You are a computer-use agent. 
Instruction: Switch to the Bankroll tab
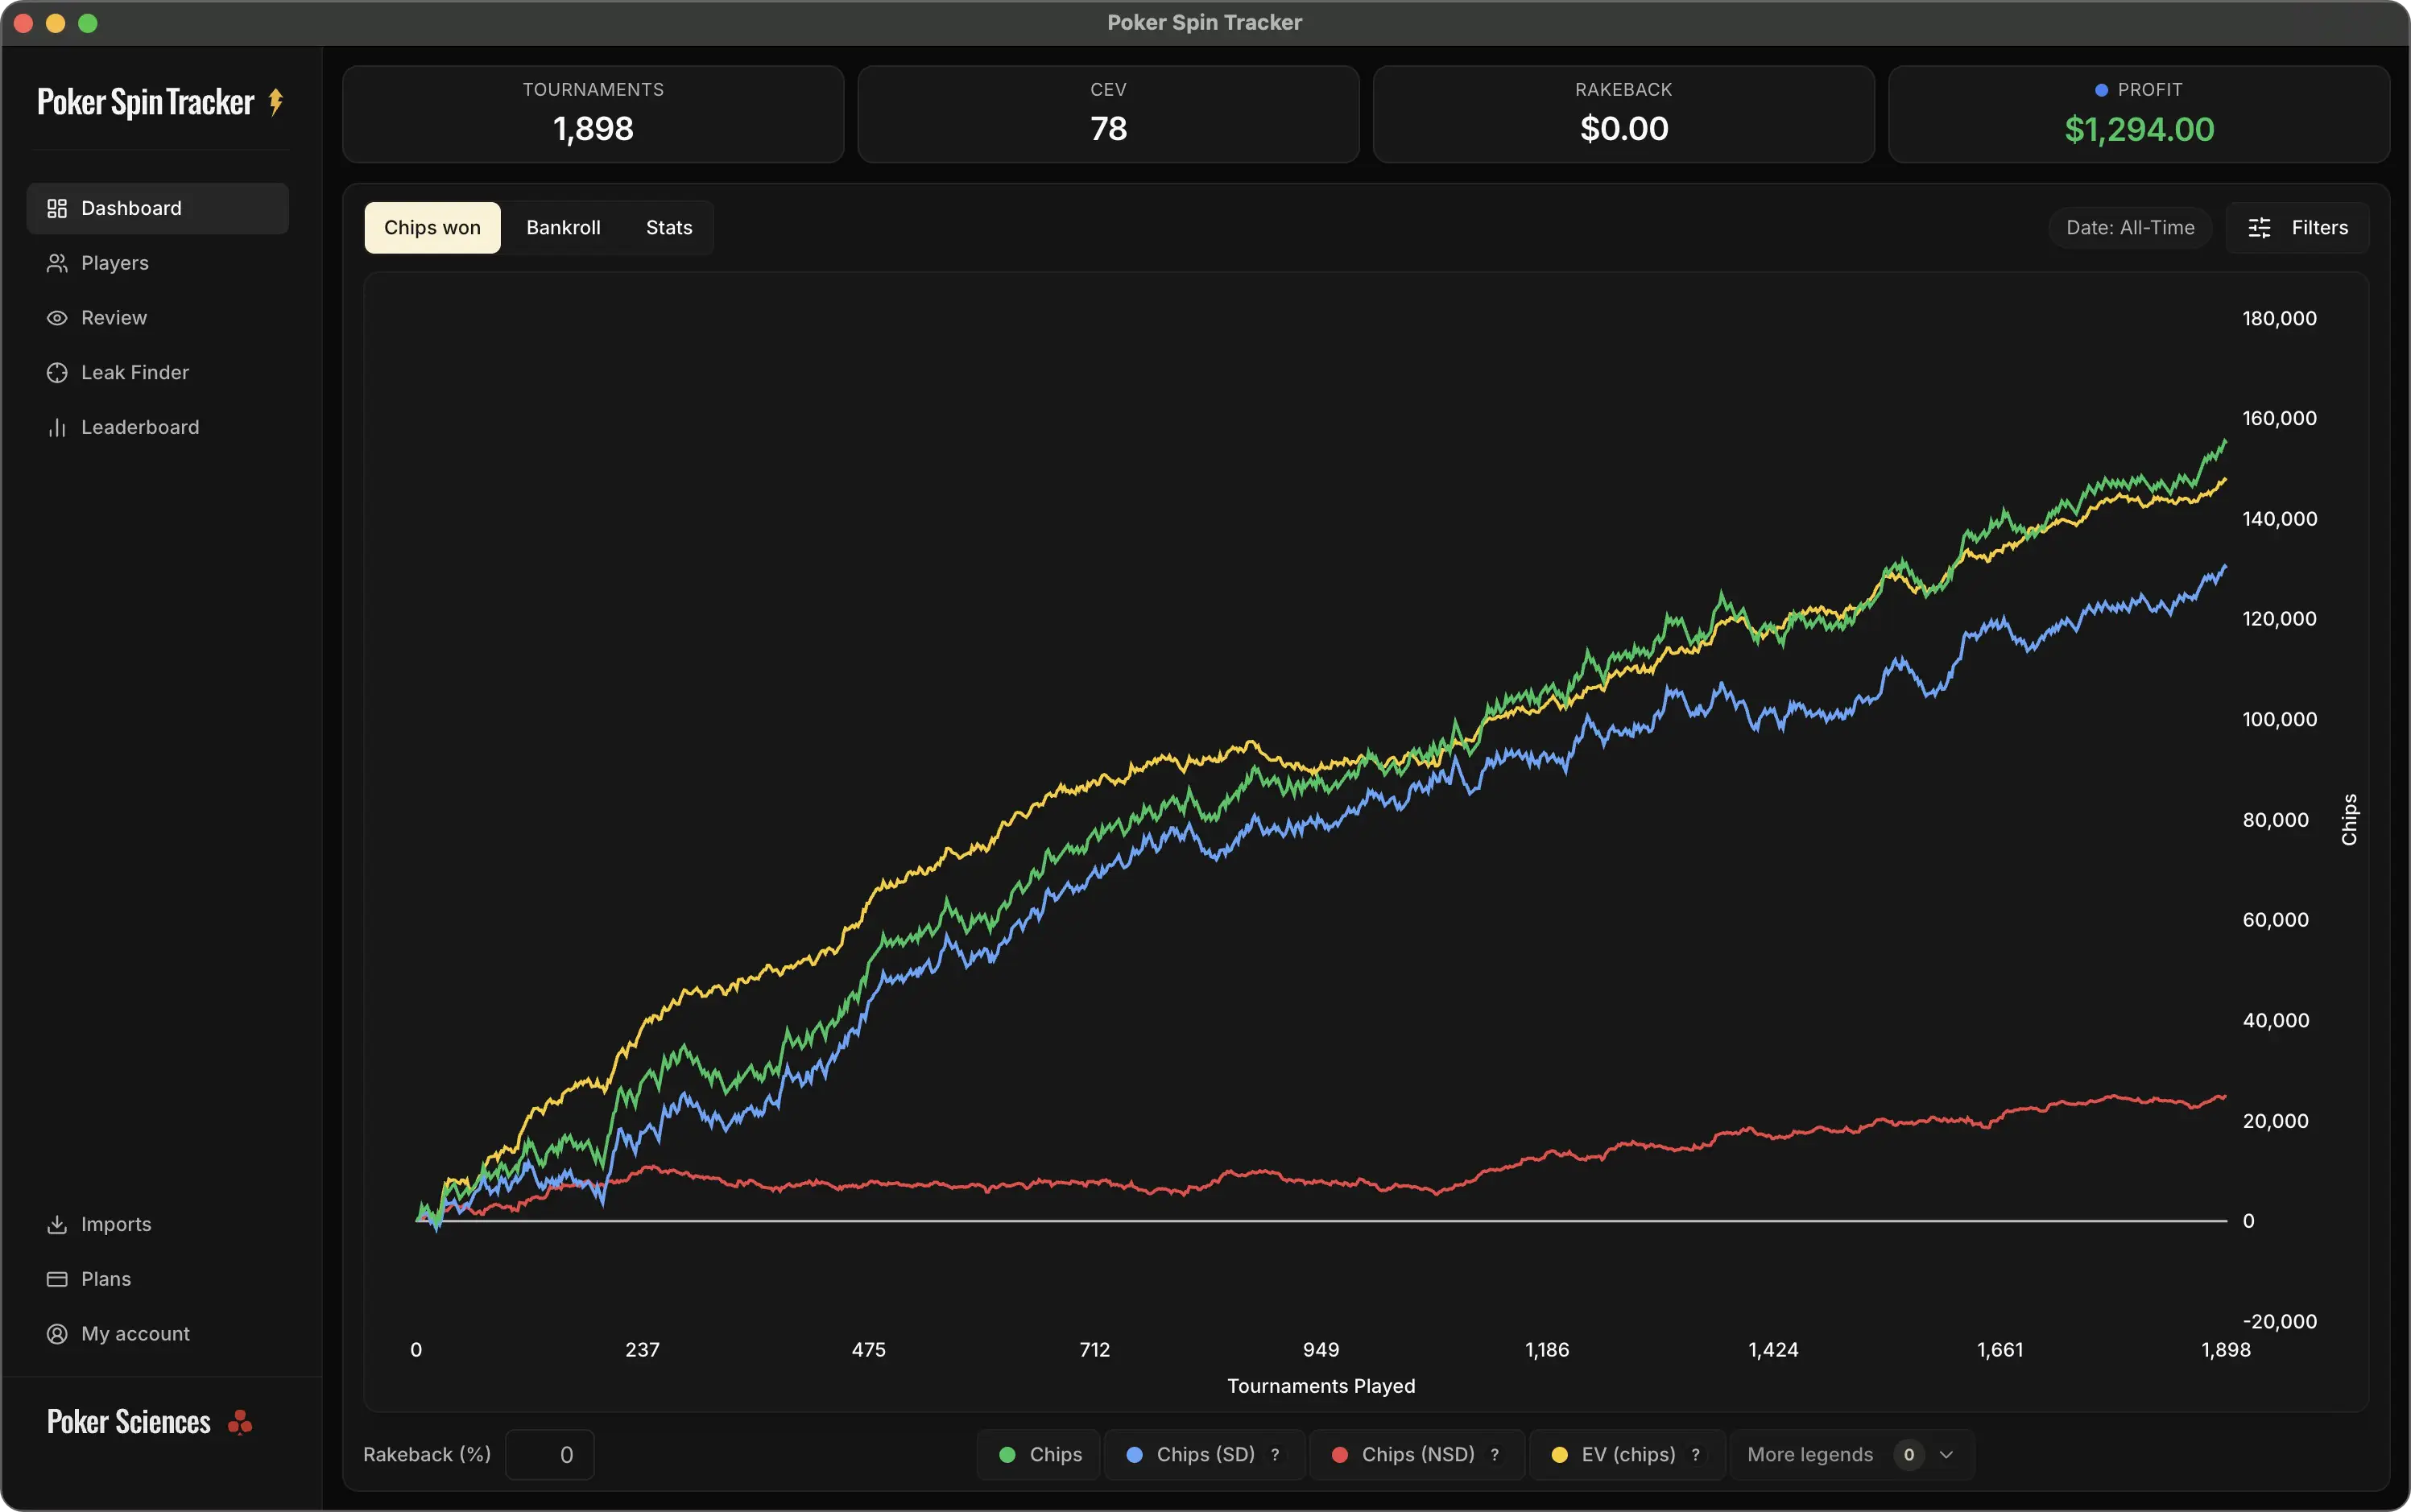click(563, 227)
